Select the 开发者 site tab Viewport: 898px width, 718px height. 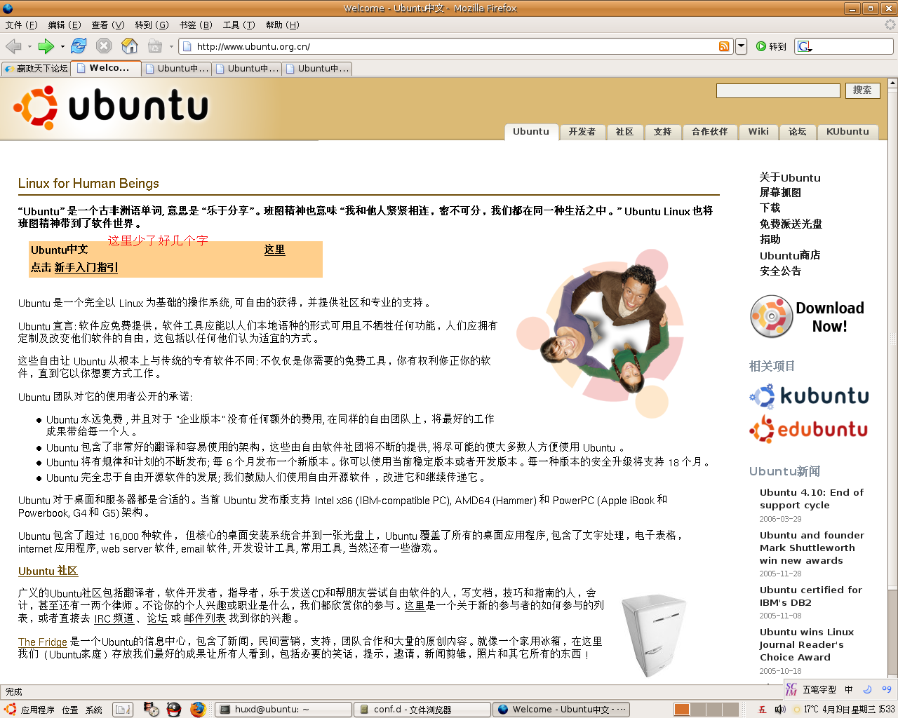point(582,132)
